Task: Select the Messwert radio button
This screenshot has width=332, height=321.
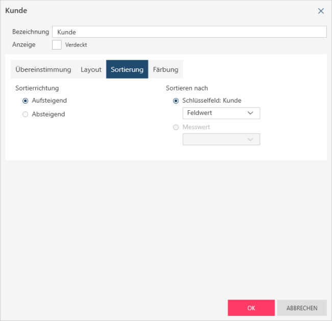Action: (176, 127)
